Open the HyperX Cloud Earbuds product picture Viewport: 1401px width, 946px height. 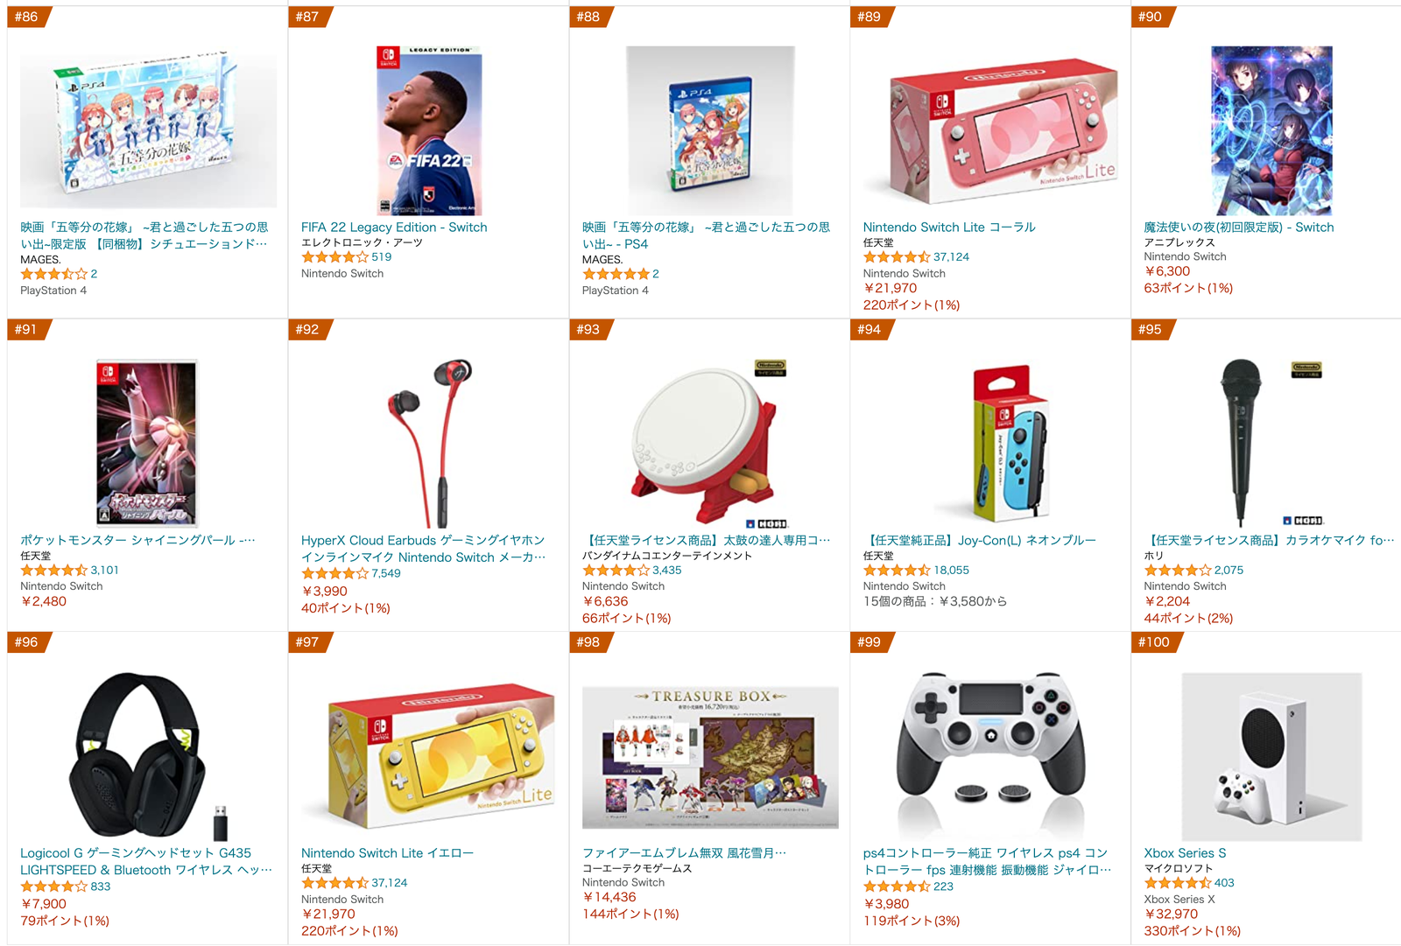[429, 443]
